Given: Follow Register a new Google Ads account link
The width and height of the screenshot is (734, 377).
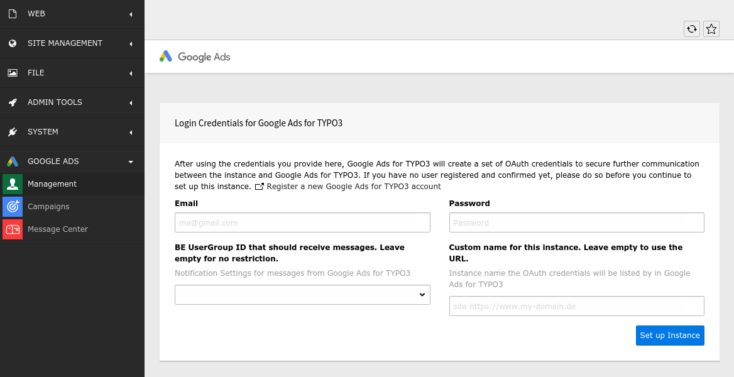Looking at the screenshot, I should (x=353, y=187).
